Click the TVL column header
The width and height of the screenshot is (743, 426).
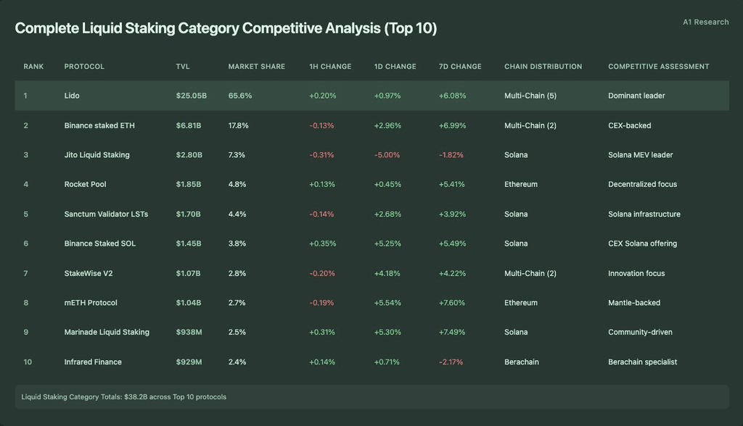click(182, 67)
